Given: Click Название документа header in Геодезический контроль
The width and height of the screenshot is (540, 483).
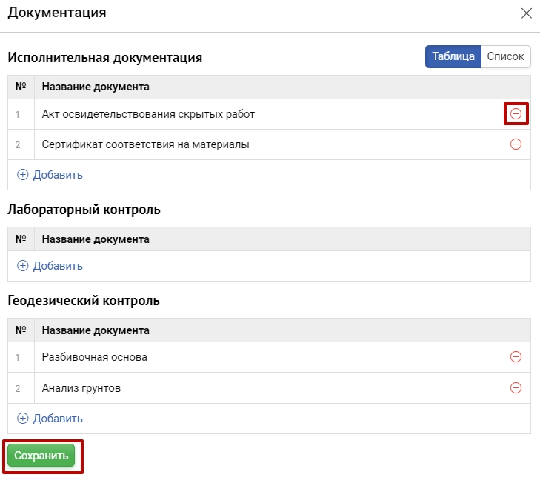Looking at the screenshot, I should (96, 330).
